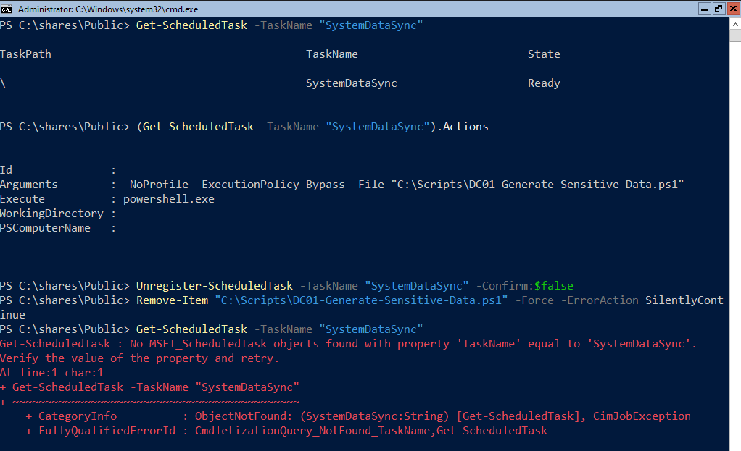Click the '-Force' parameter text
This screenshot has width=741, height=451.
point(534,300)
